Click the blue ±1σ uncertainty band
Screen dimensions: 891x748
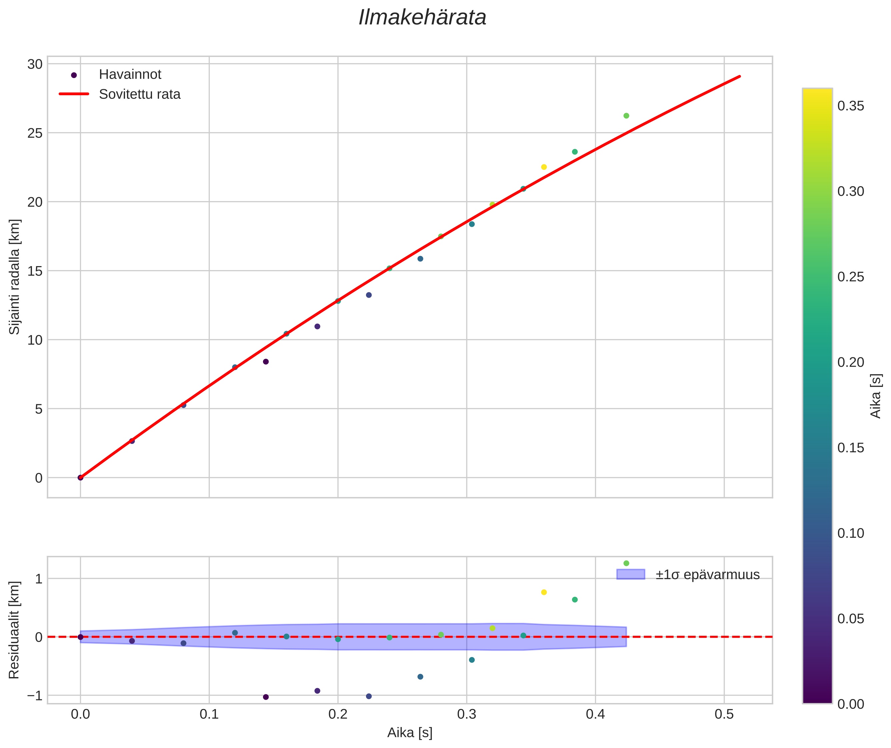point(353,637)
